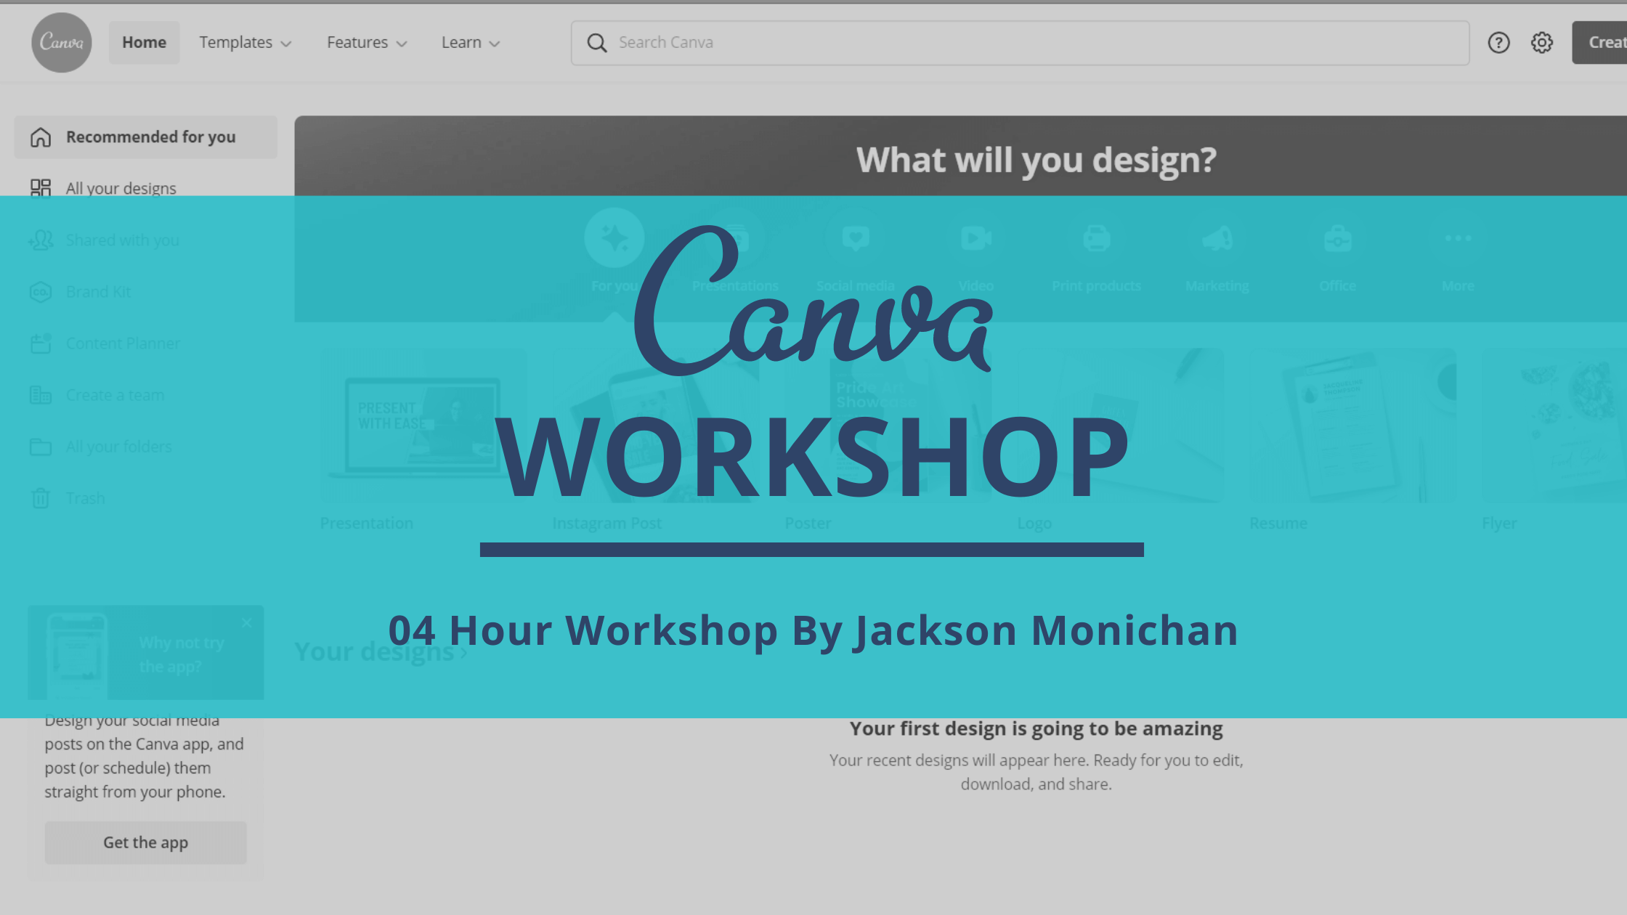Click the Canva help question mark icon
The height and width of the screenshot is (915, 1627).
(1498, 42)
